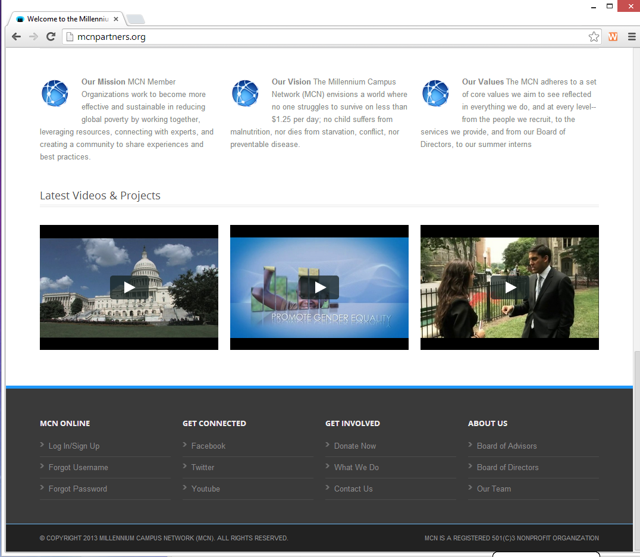Open the Forgot Password link
640x557 pixels.
tap(77, 489)
